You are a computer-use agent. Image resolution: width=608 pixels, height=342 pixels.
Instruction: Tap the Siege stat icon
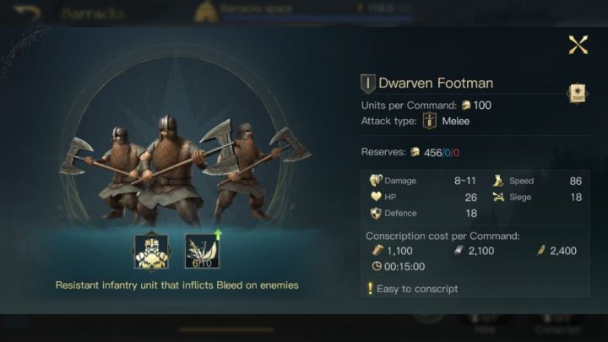(x=498, y=197)
